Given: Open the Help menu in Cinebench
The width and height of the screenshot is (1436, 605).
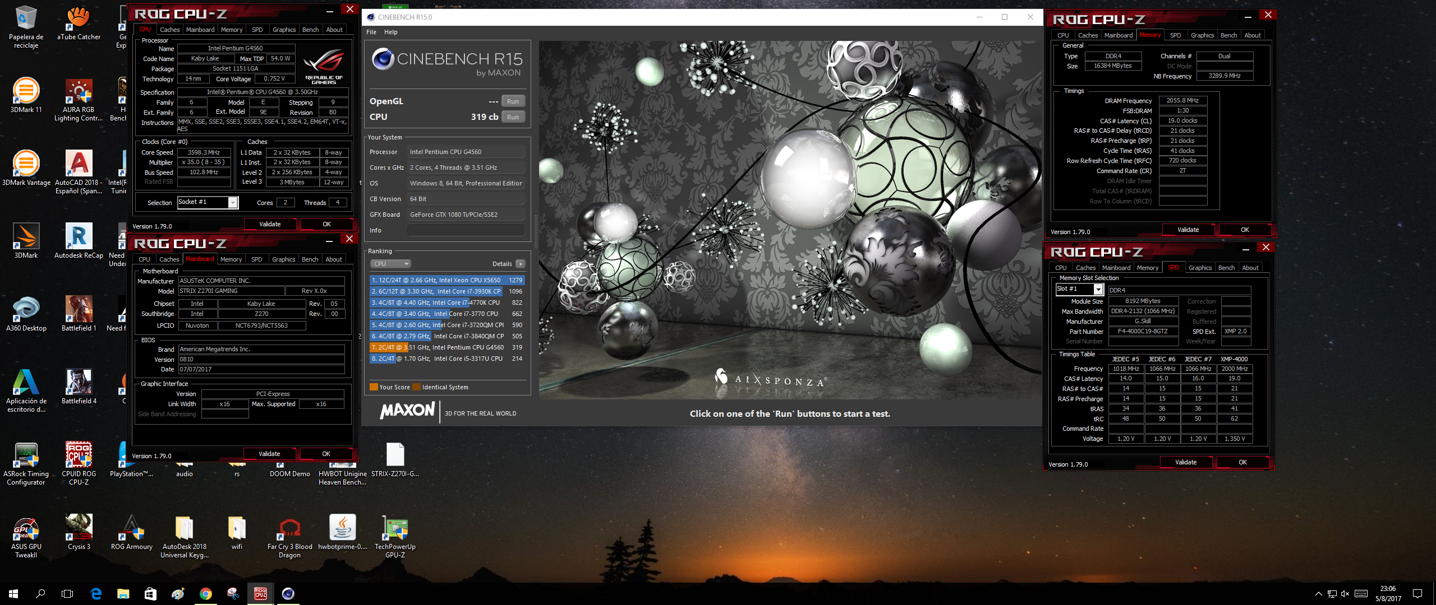Looking at the screenshot, I should point(391,32).
